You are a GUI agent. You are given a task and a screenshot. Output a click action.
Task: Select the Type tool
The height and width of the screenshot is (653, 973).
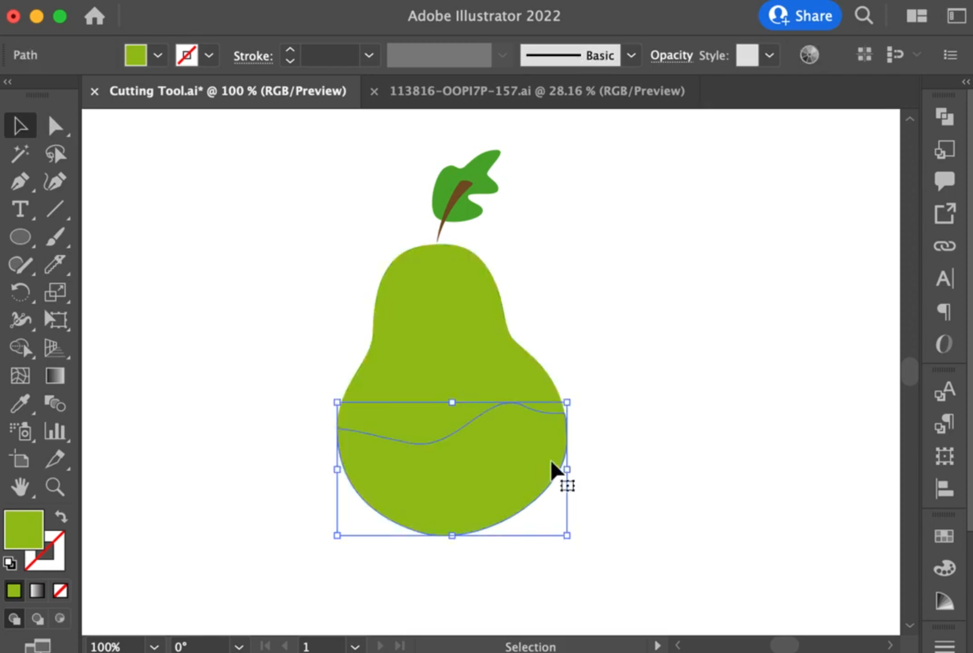point(20,209)
